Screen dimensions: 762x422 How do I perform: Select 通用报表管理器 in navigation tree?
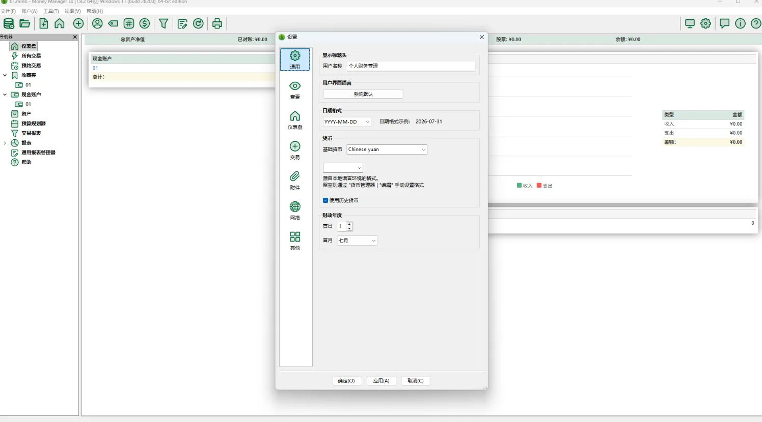coord(38,153)
